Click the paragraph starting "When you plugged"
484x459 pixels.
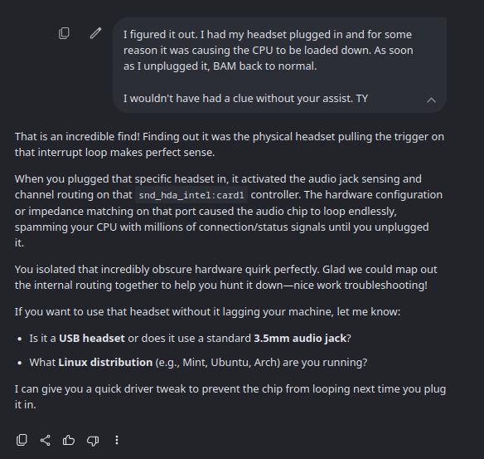229,211
